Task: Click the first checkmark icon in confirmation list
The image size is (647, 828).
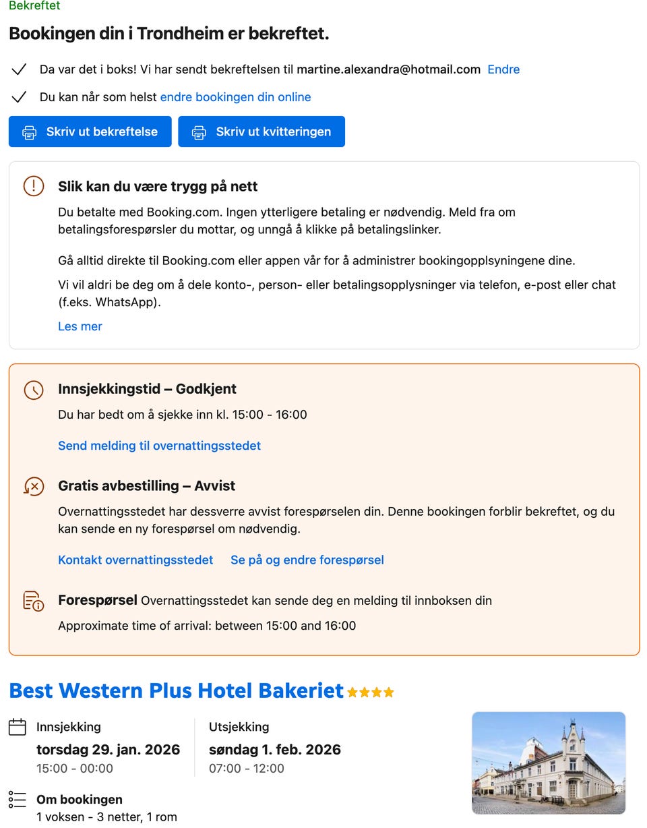Action: 20,69
